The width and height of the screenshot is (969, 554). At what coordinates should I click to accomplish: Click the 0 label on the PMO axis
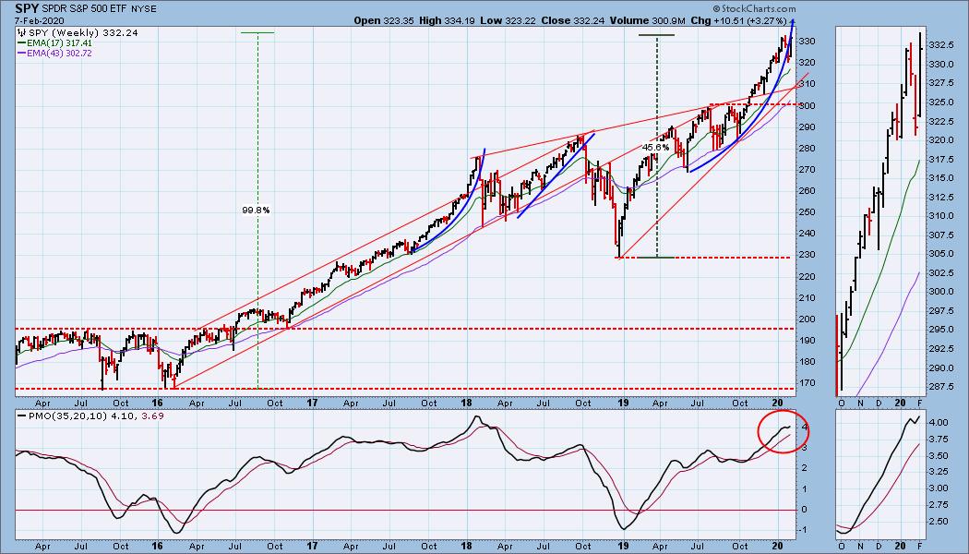[x=802, y=510]
